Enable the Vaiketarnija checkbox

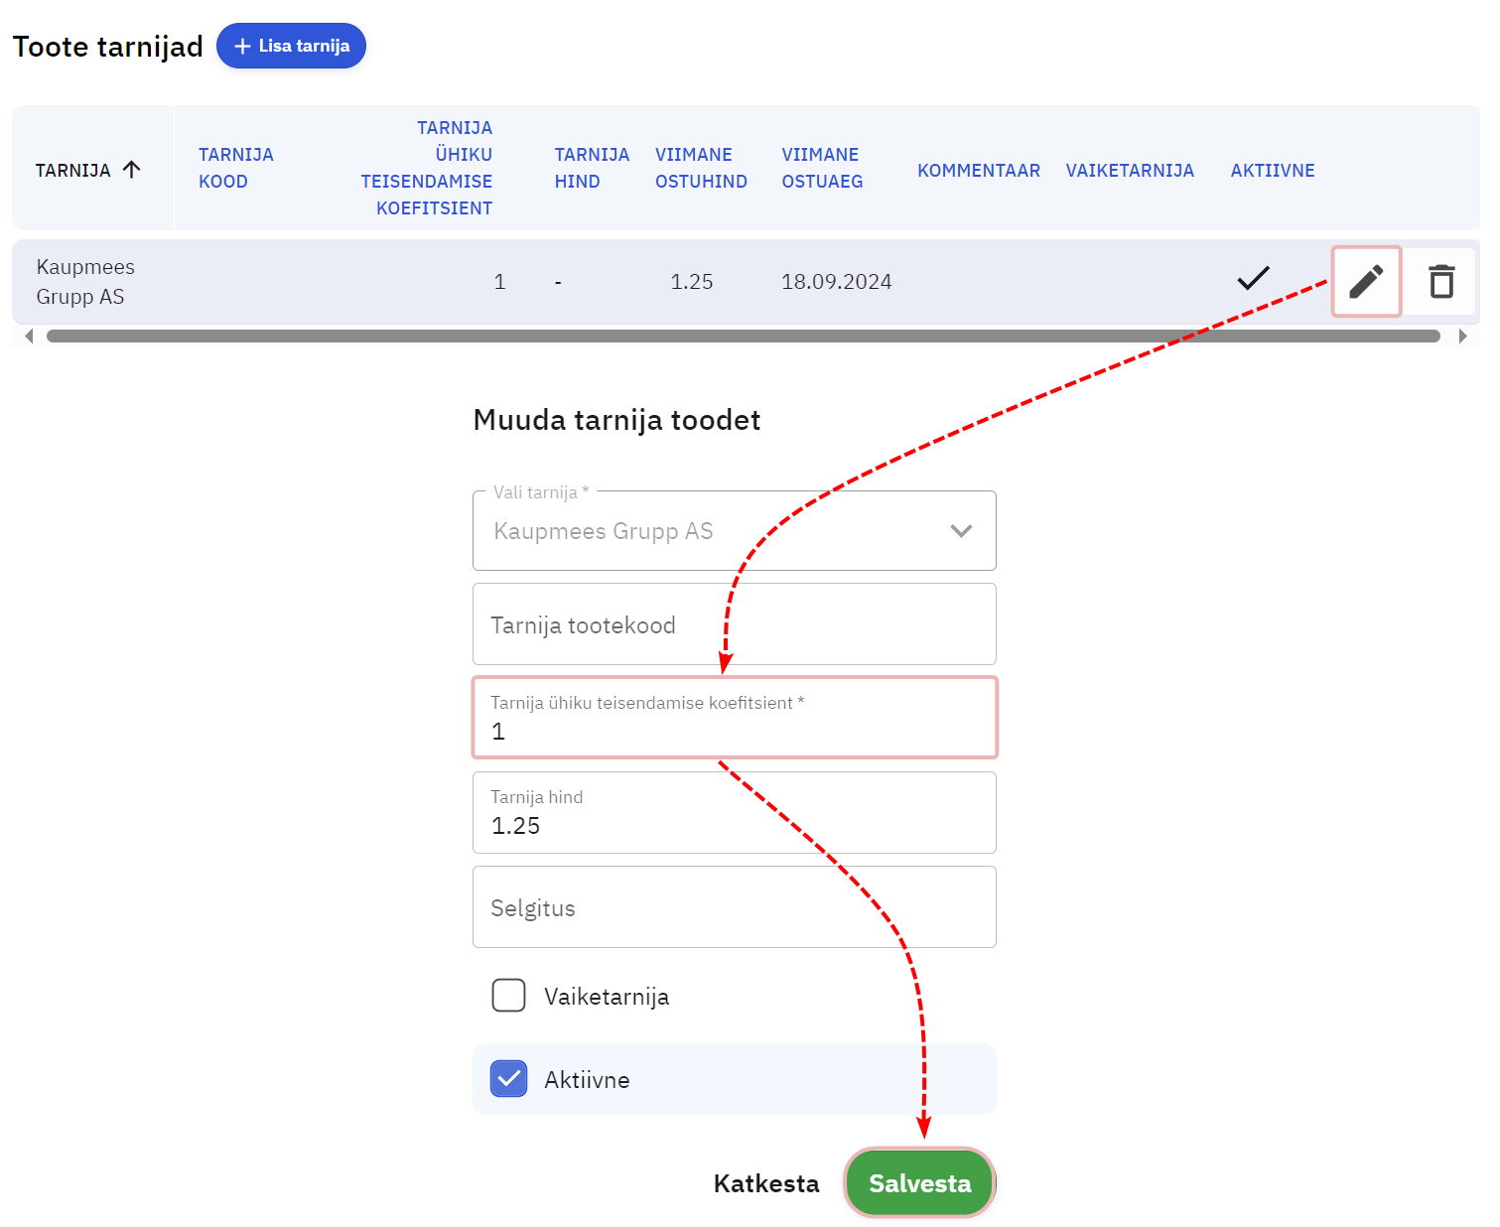tap(509, 996)
